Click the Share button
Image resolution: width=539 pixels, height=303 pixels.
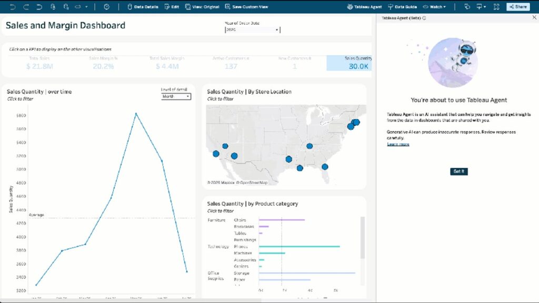(518, 7)
